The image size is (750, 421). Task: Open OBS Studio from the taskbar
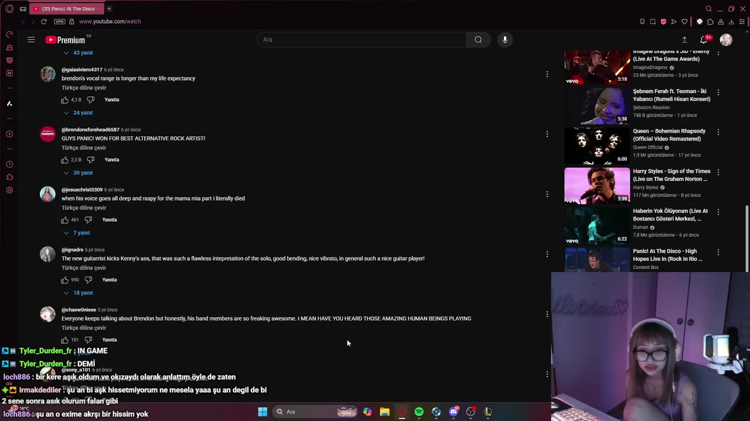point(471,412)
